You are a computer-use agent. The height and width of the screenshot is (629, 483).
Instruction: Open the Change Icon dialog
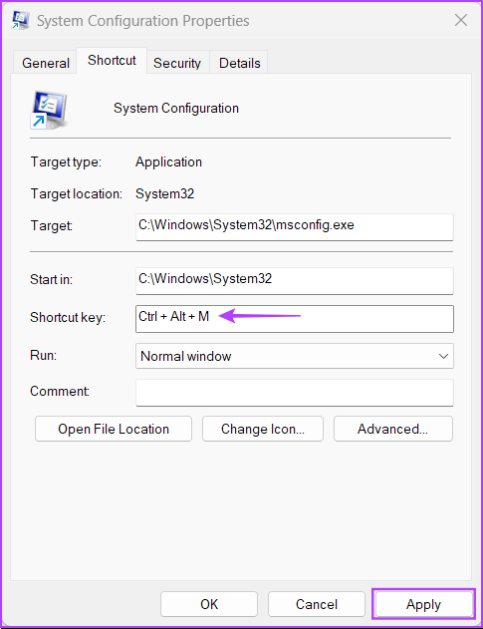pyautogui.click(x=263, y=429)
